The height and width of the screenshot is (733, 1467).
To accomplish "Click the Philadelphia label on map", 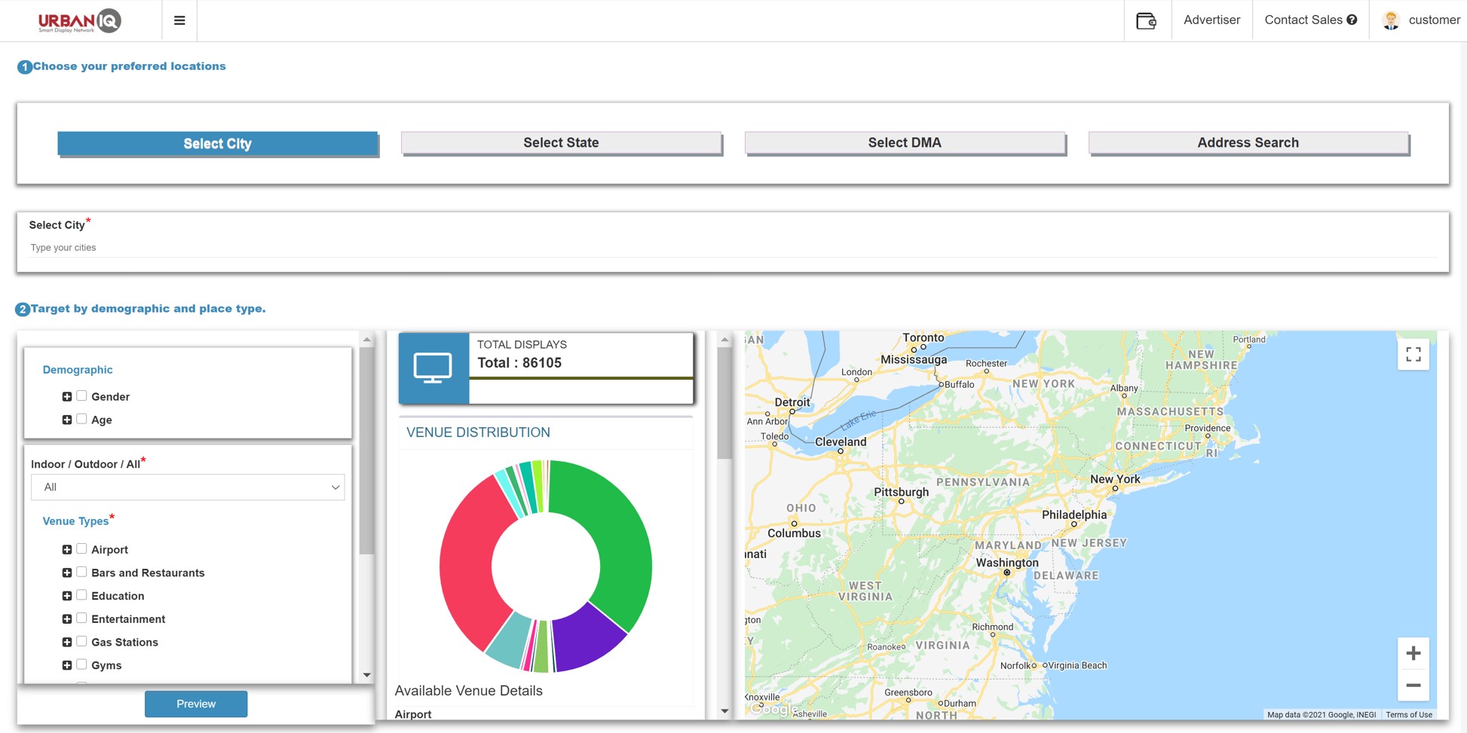I will 1074,515.
